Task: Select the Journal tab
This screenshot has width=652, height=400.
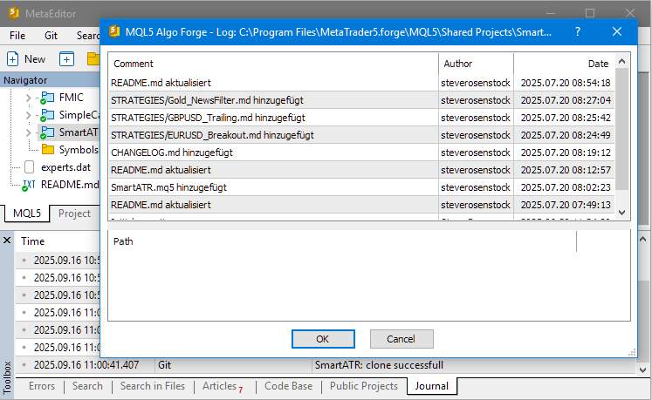Action: click(432, 386)
